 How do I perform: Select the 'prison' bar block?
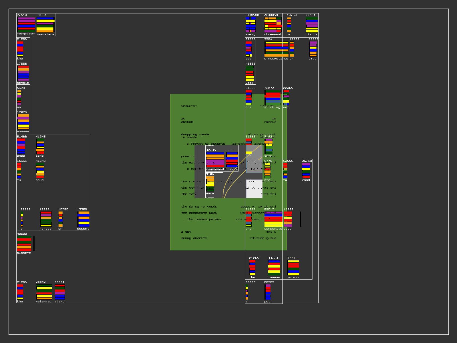[x=293, y=268]
